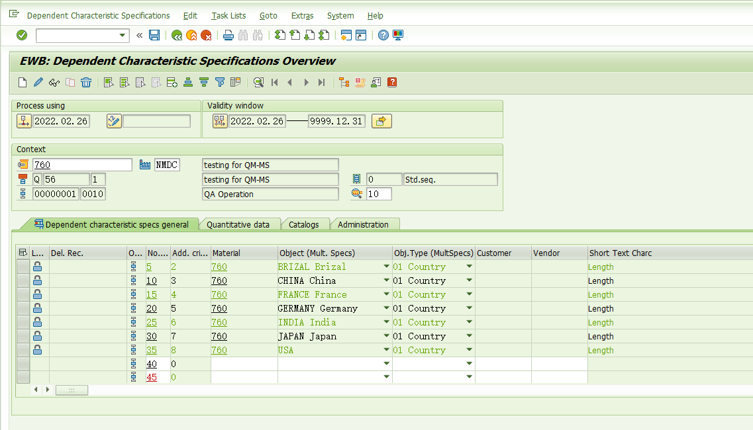
Task: Switch to the Catalogs tab
Action: pyautogui.click(x=303, y=225)
